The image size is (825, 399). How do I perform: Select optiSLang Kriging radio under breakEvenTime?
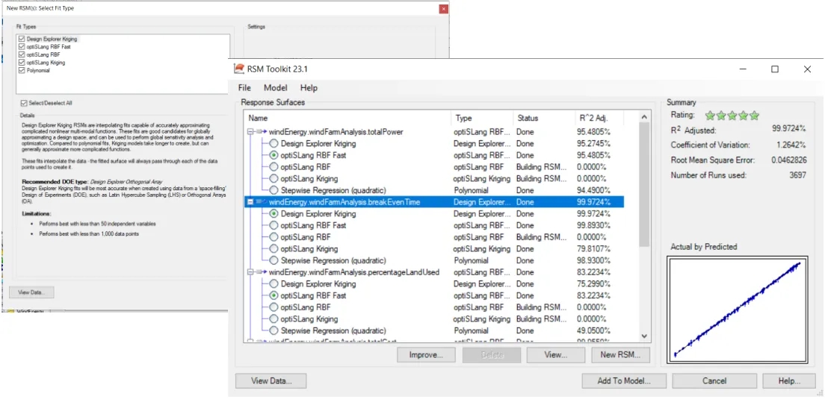coord(274,249)
